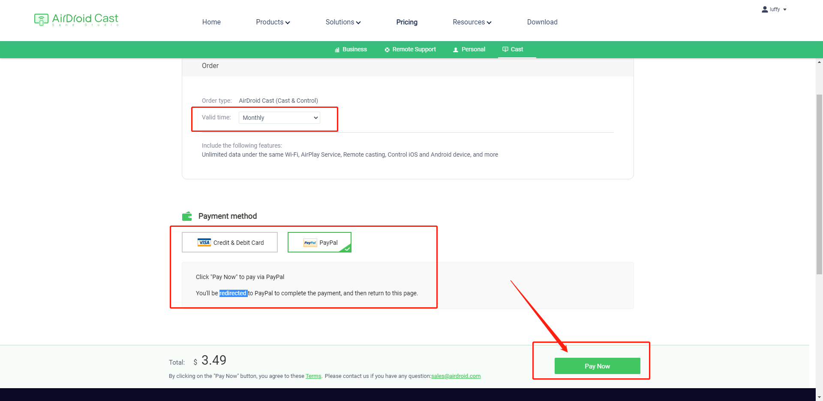Expand the Resources dropdown menu
Image resolution: width=823 pixels, height=401 pixels.
coord(472,22)
